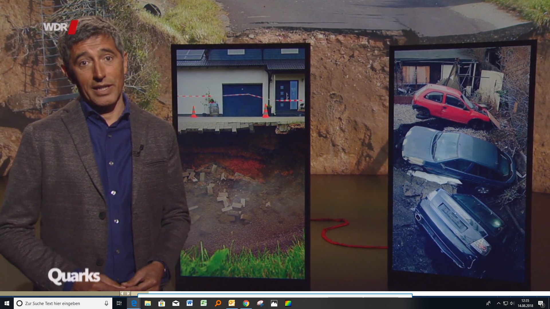550x309 pixels.
Task: Open the orange magnifier search app
Action: click(218, 303)
